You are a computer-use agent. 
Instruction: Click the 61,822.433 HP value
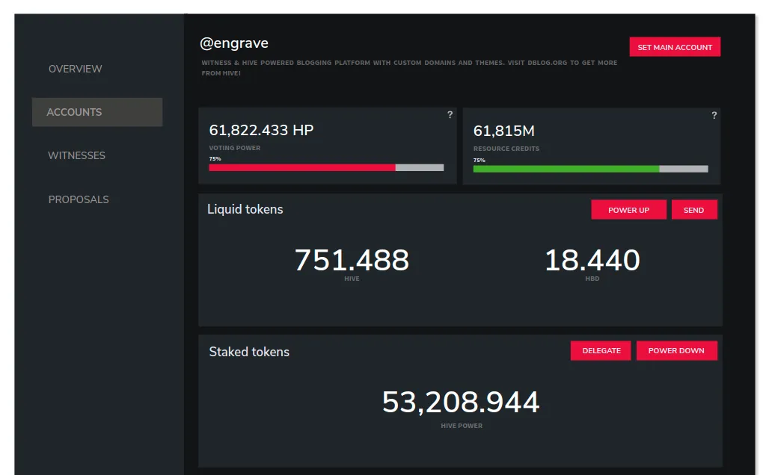pyautogui.click(x=261, y=130)
